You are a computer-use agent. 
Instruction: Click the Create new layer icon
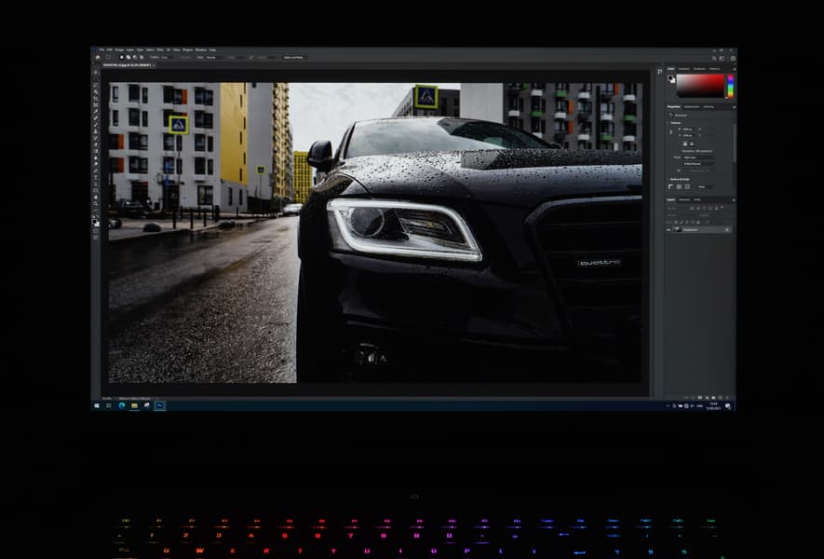720,398
